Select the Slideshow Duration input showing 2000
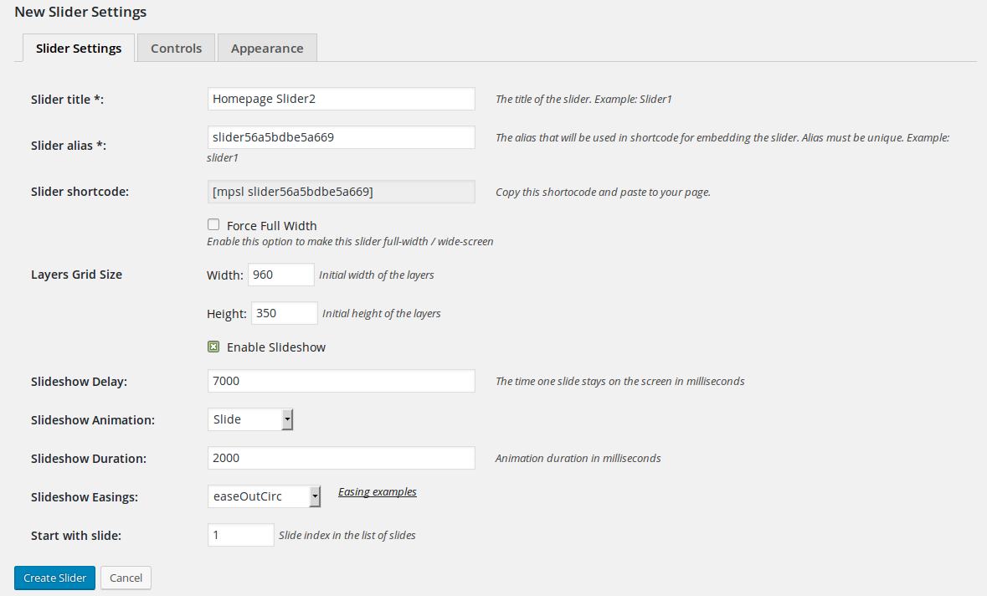 coord(341,457)
